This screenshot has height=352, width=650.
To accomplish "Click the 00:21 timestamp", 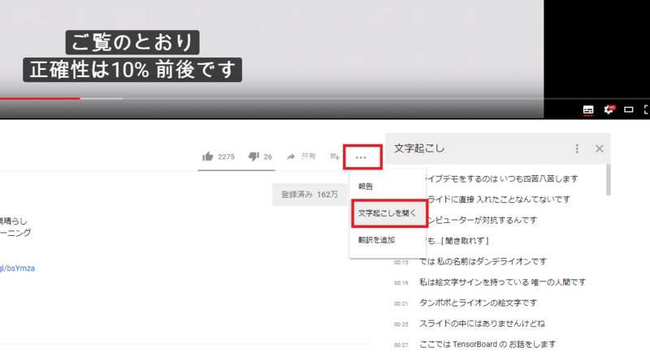I will pyautogui.click(x=401, y=303).
